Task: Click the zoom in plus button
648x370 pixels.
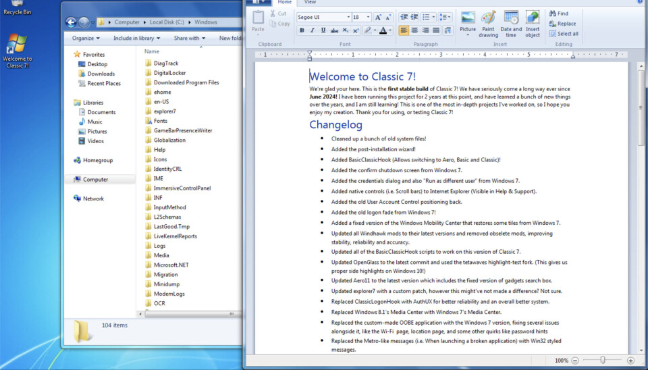Action: click(630, 361)
